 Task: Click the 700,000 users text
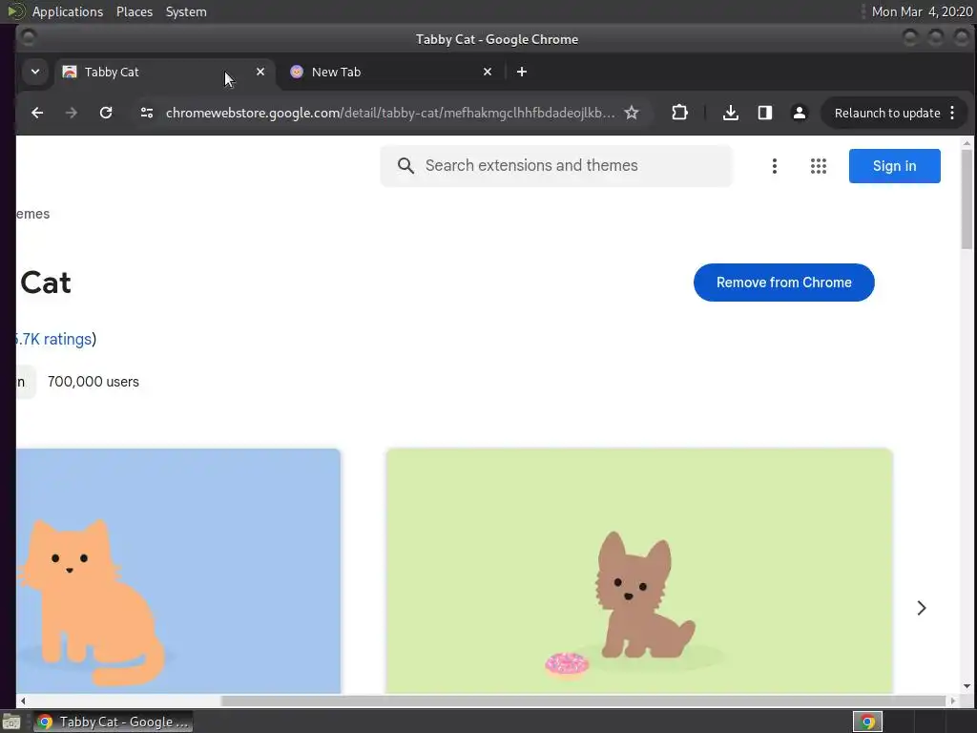coord(94,382)
